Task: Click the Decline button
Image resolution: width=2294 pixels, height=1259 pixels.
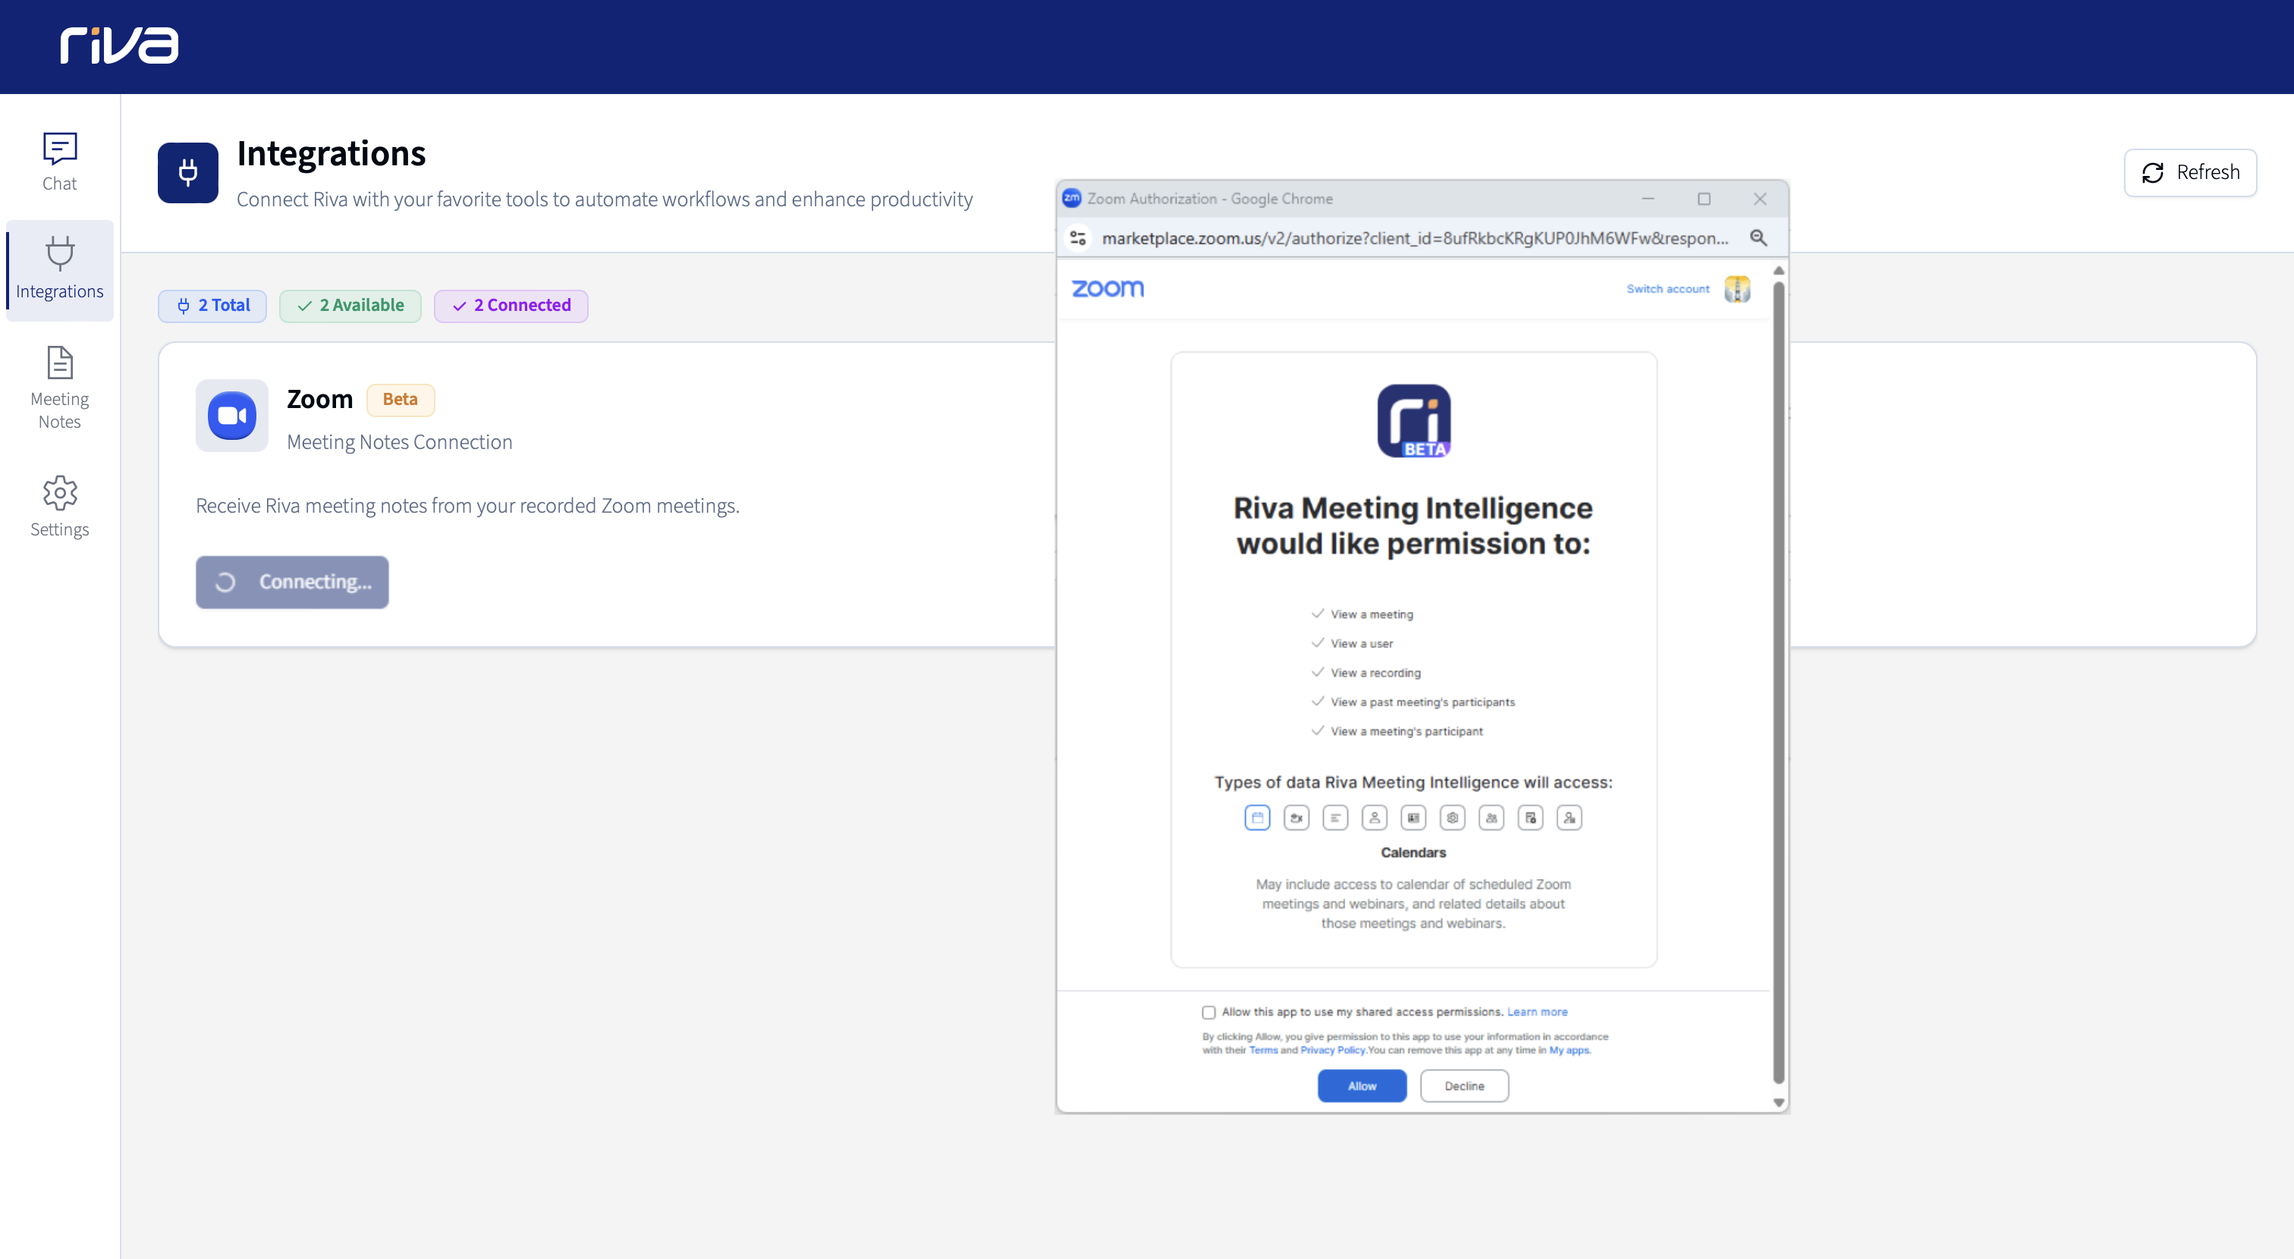Action: [1465, 1086]
